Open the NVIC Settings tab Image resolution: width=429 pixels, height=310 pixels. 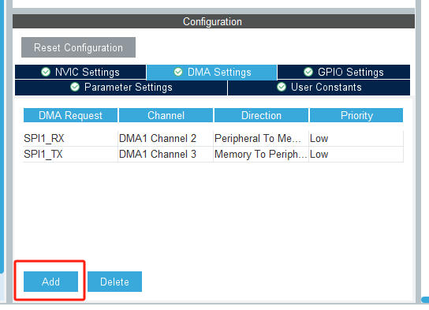point(80,72)
